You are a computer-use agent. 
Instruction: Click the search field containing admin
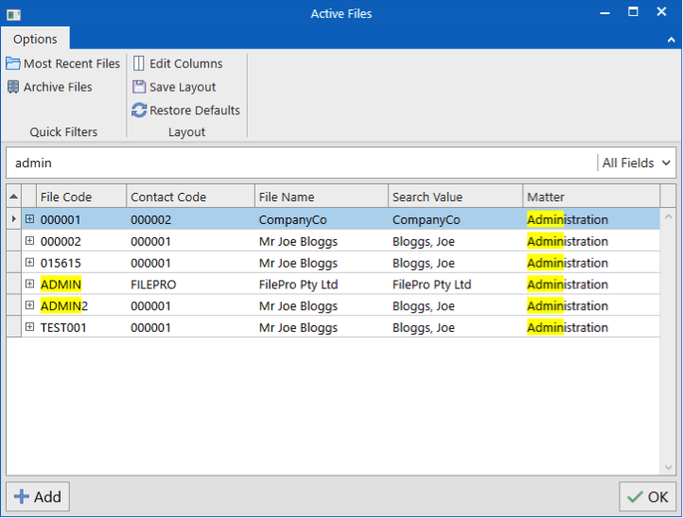pos(301,163)
